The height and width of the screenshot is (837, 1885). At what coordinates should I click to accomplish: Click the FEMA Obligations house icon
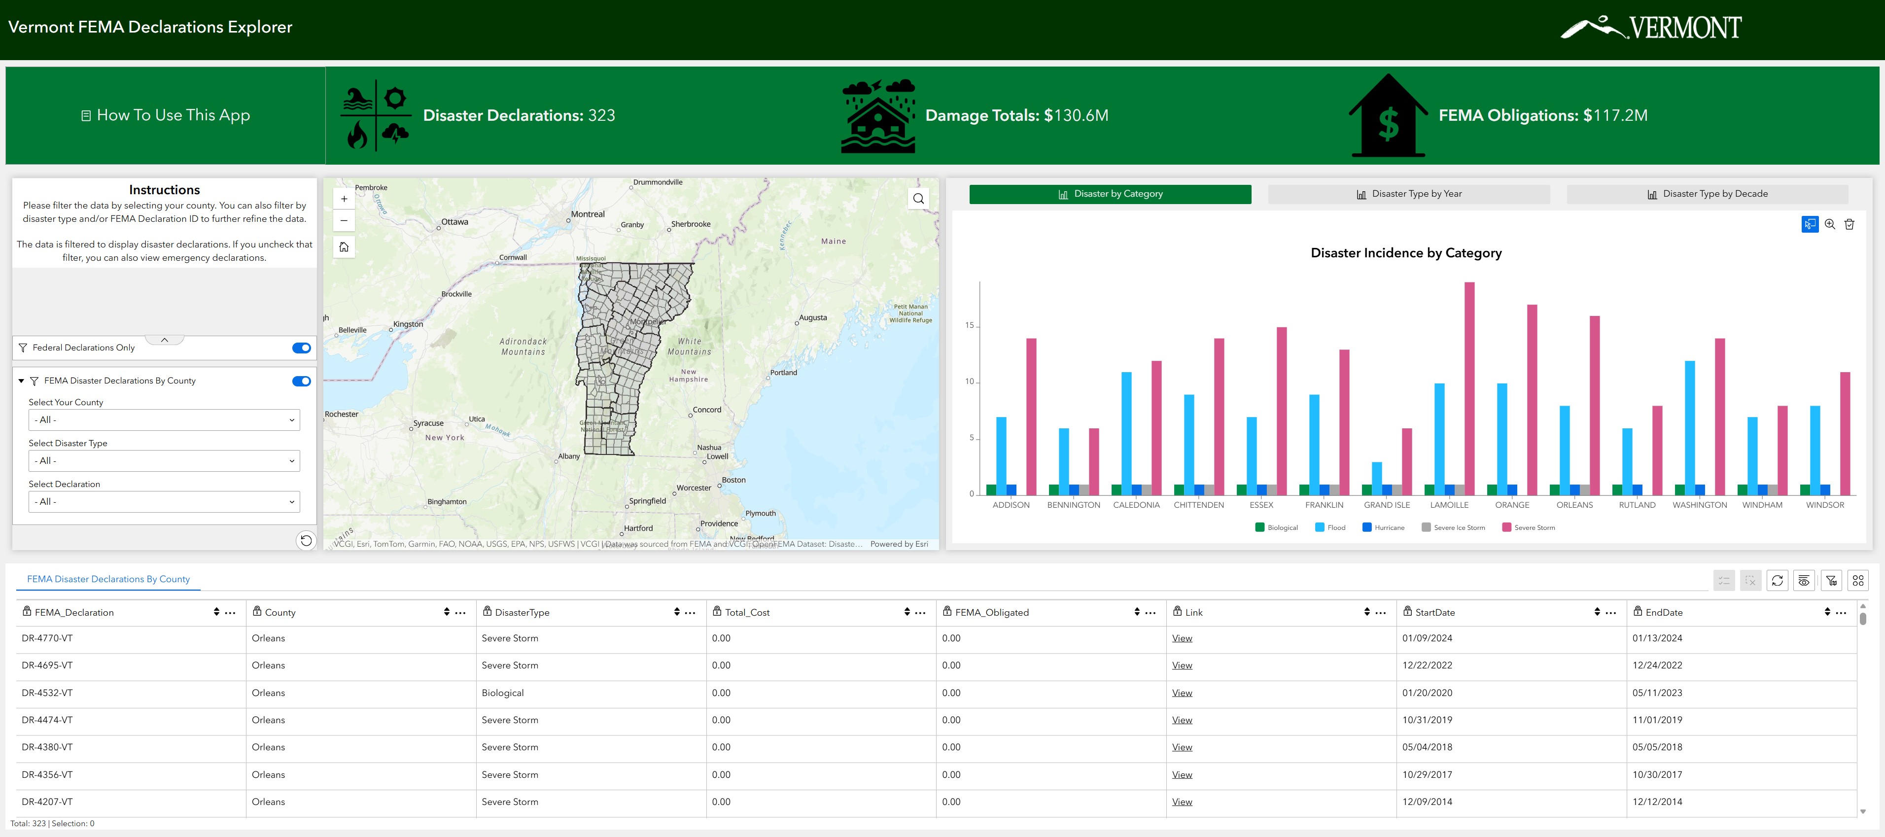click(1388, 116)
